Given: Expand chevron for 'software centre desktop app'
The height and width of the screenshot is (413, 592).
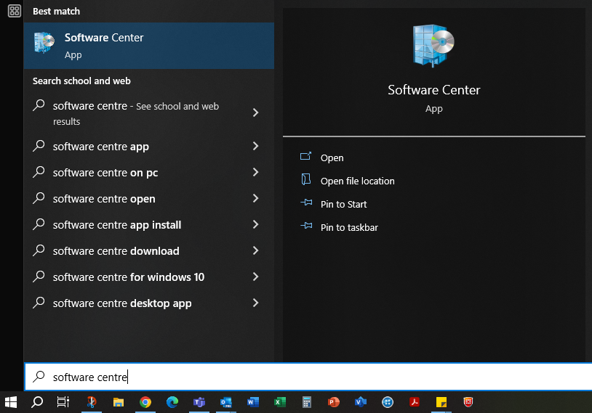Looking at the screenshot, I should 255,303.
